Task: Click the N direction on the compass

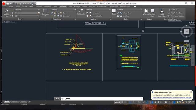Action: coord(187,26)
